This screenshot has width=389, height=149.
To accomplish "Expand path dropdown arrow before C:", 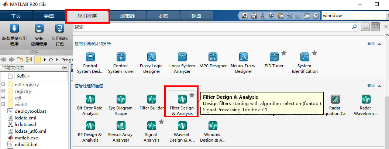I will (x=45, y=60).
